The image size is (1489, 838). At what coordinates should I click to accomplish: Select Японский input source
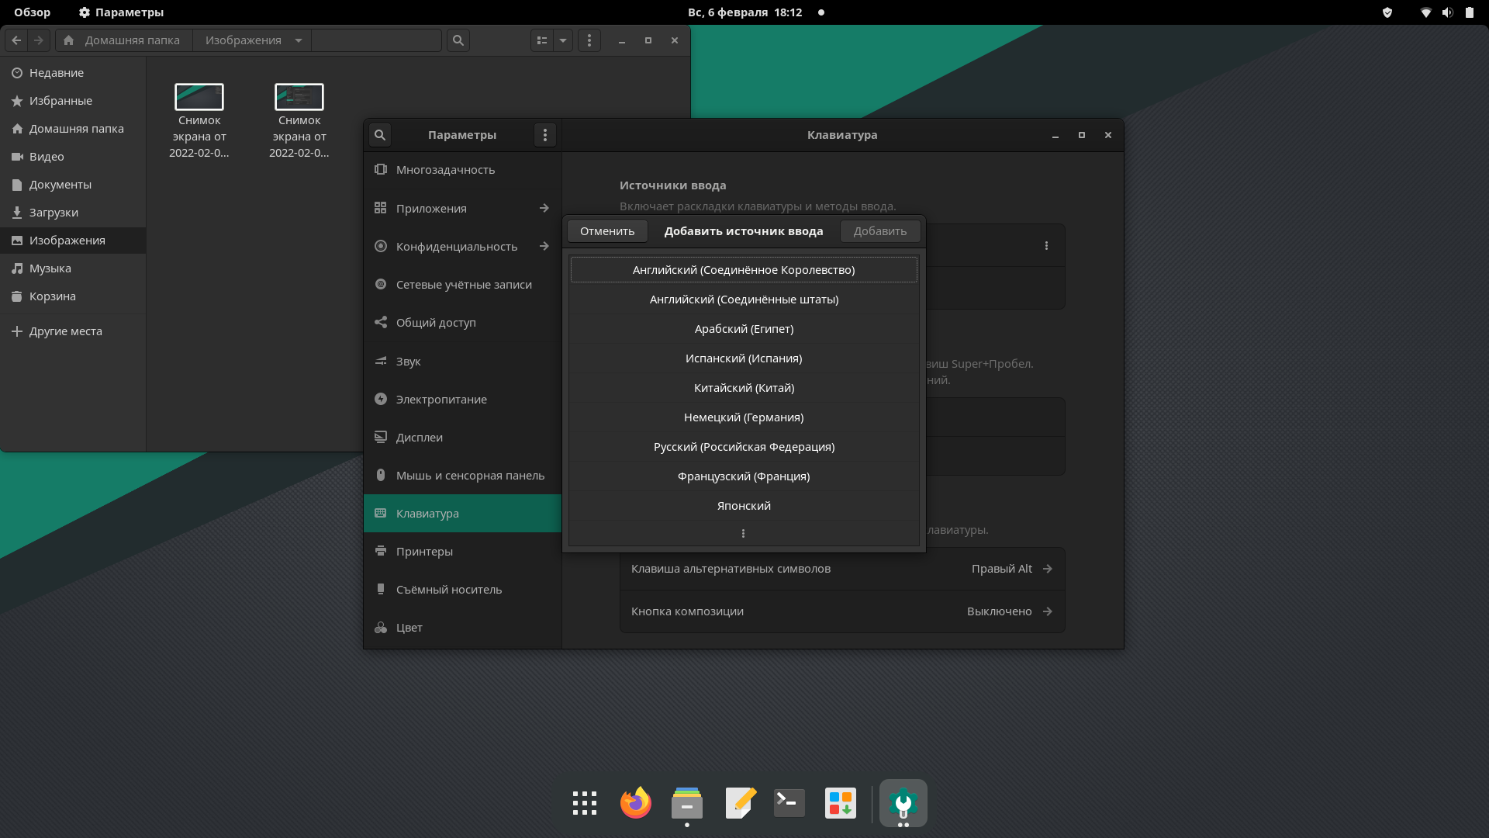point(744,506)
